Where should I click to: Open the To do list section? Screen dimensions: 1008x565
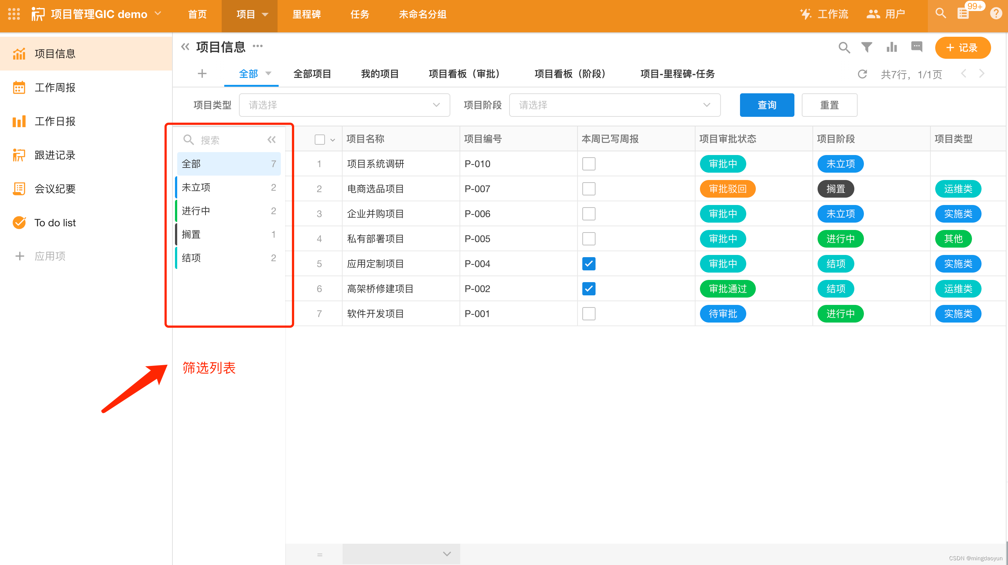(55, 223)
